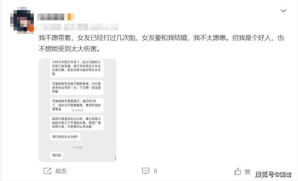Click the orange verified badge on avatar
Viewport: 298px width, 181px height.
[31, 29]
